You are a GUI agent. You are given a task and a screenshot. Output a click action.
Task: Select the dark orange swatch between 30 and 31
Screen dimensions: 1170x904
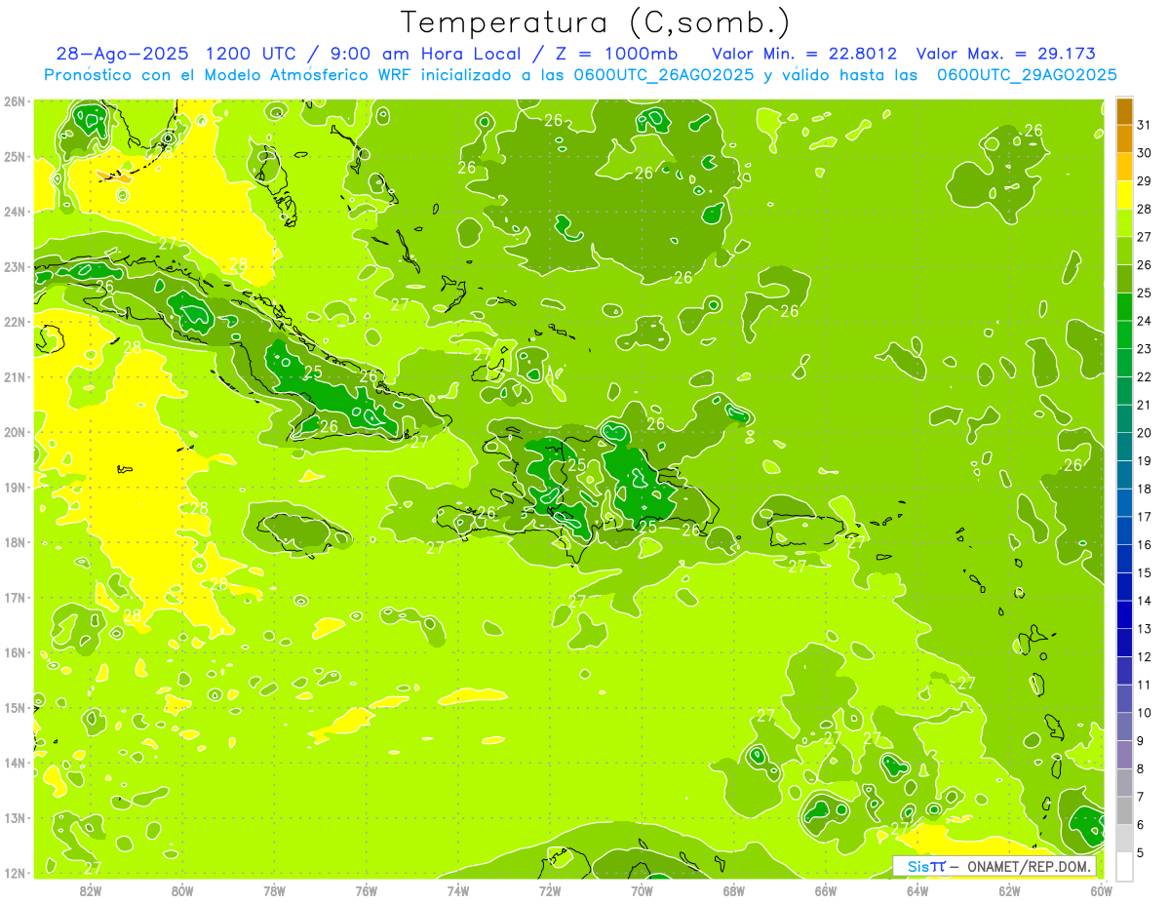tap(1124, 139)
